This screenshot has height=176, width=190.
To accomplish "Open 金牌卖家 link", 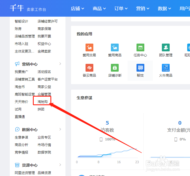I will pos(44,51).
